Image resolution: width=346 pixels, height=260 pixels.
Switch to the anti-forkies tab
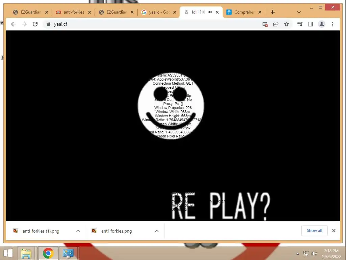pos(74,12)
